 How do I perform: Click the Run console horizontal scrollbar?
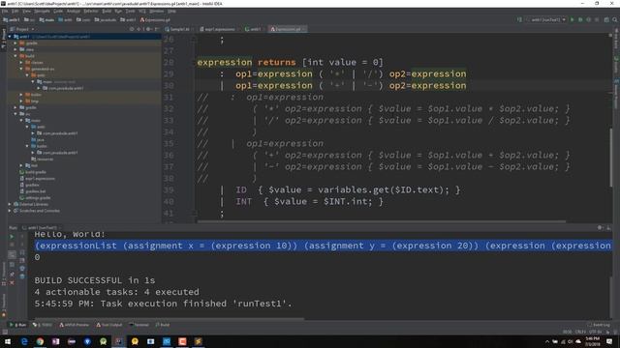pyautogui.click(x=170, y=319)
